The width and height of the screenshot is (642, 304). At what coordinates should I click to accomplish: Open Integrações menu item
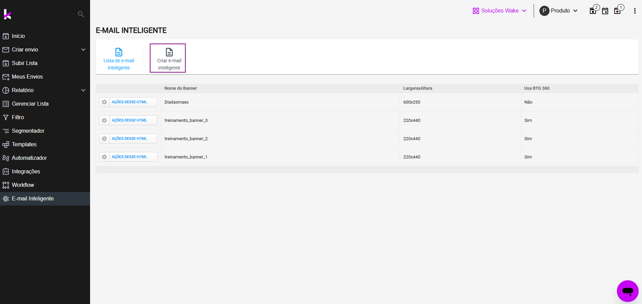(x=45, y=172)
